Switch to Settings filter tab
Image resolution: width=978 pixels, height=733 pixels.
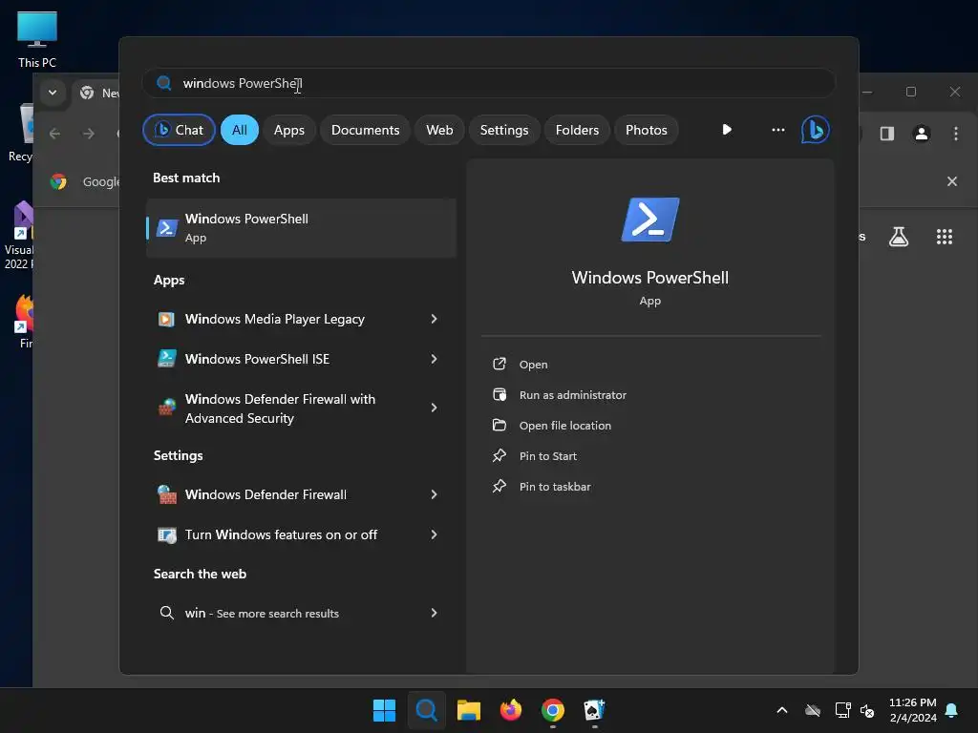504,130
